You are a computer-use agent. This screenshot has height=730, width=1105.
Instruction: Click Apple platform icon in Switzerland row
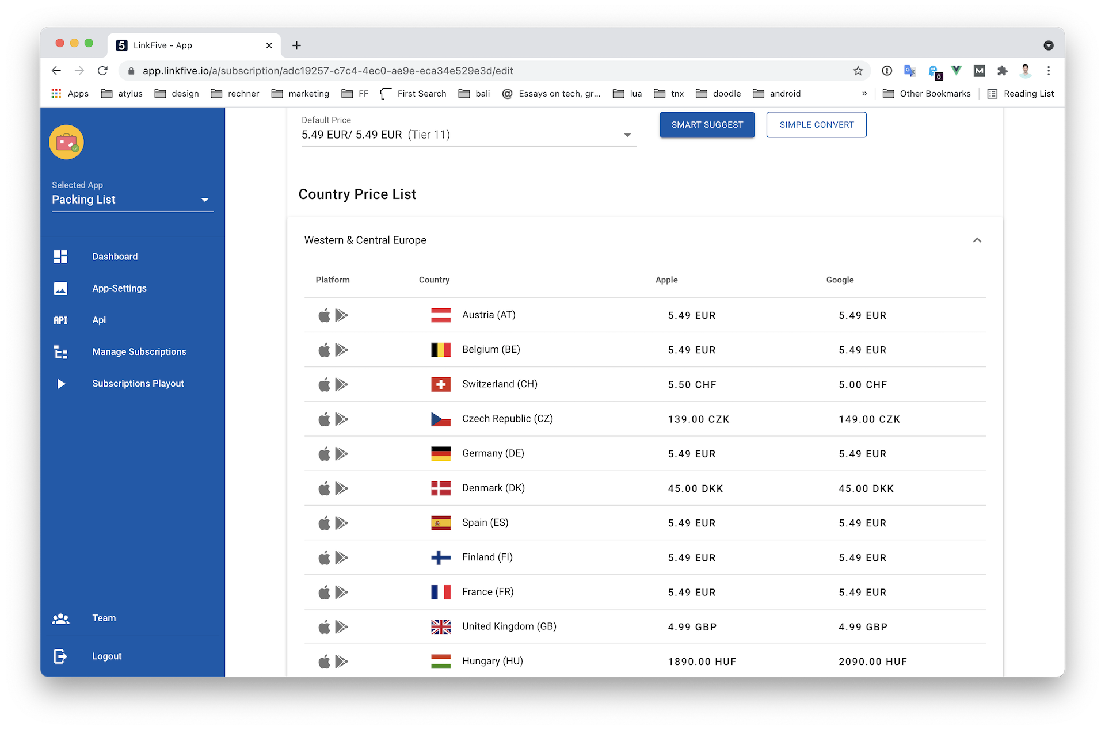325,384
